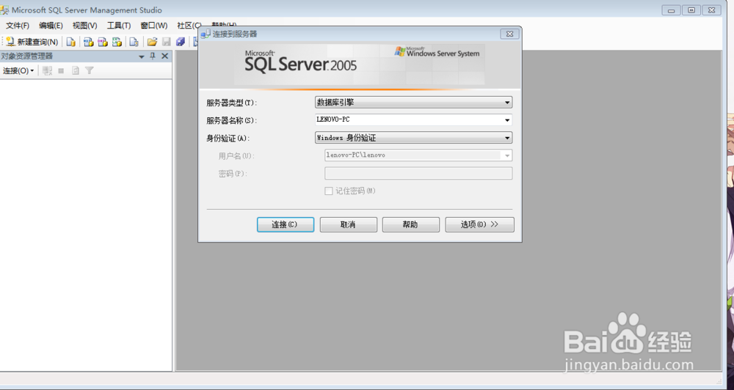Toggle the remember password (记住密码) checkbox

pos(329,191)
